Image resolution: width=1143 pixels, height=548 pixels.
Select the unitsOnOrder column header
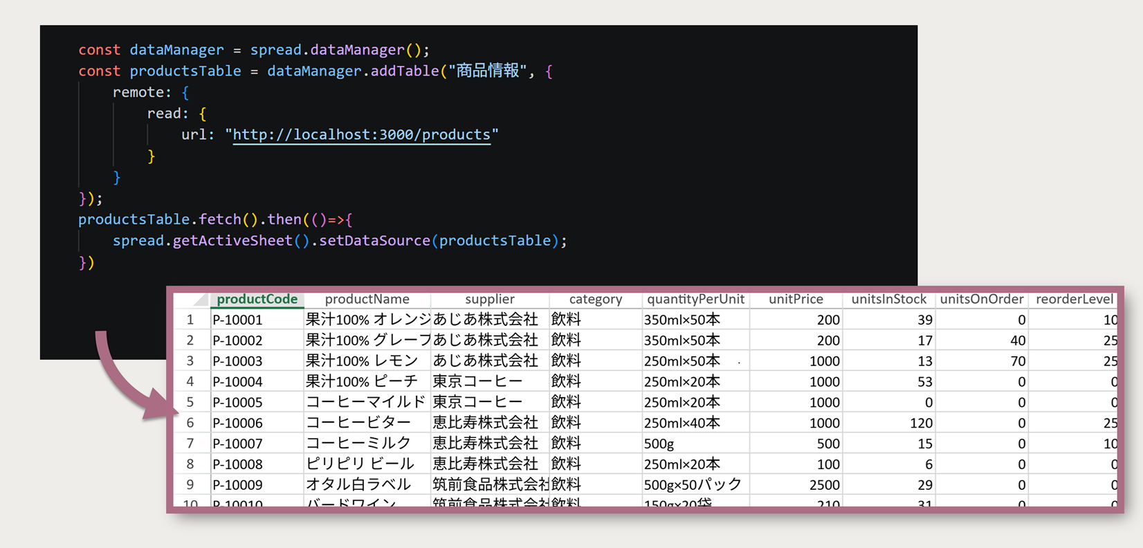[x=981, y=299]
